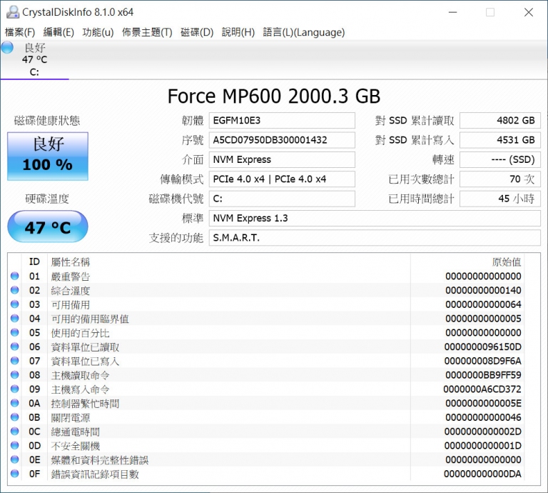Image resolution: width=548 pixels, height=493 pixels.
Task: Click the status dot for attribute 08 主機讀取命令
Action: tap(15, 374)
